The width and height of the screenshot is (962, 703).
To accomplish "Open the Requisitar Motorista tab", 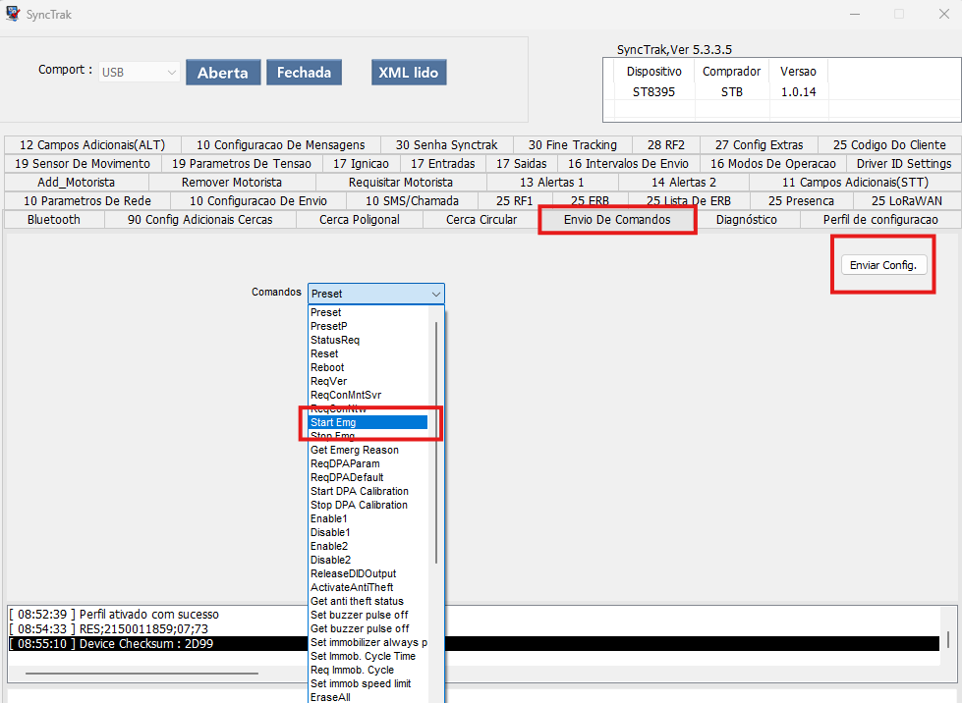I will (x=401, y=183).
